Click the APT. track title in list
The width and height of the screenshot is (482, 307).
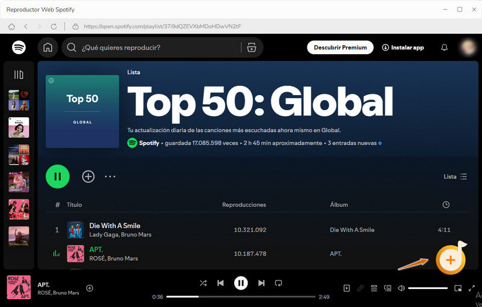[96, 250]
